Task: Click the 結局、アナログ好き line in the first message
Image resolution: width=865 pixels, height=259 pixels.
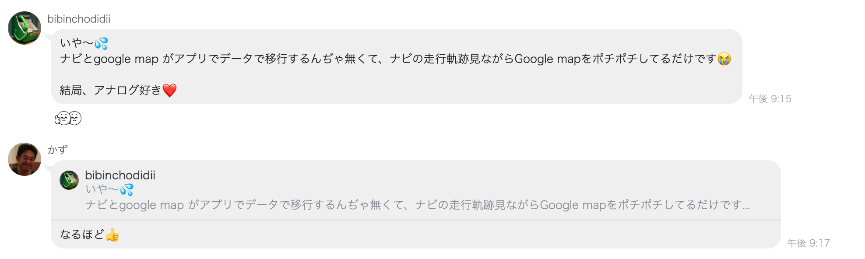Action: [111, 90]
